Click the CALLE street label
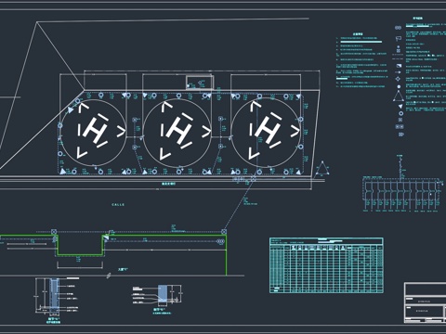 point(118,205)
